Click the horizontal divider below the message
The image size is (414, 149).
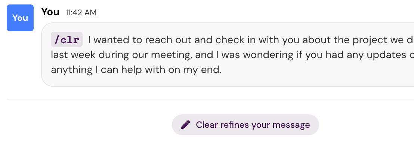tap(209, 99)
